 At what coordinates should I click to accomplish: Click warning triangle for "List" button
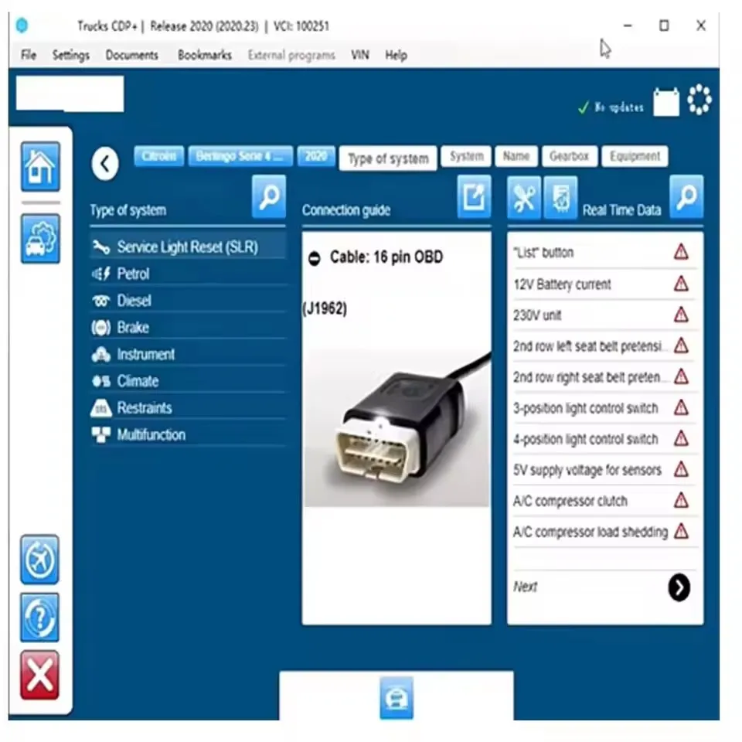(681, 252)
